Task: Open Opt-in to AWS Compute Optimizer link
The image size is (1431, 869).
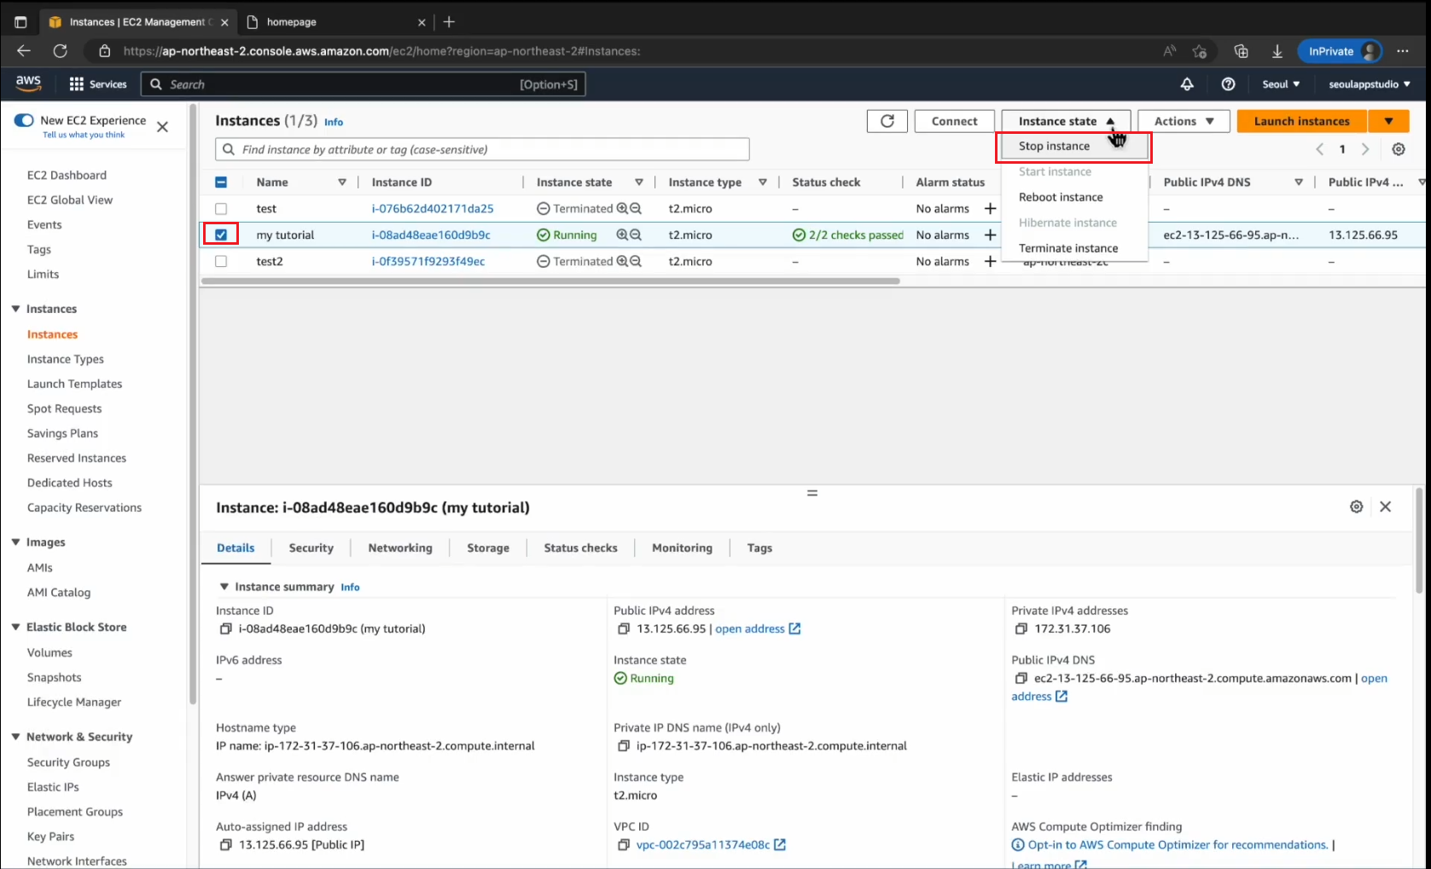Action: (x=1178, y=844)
